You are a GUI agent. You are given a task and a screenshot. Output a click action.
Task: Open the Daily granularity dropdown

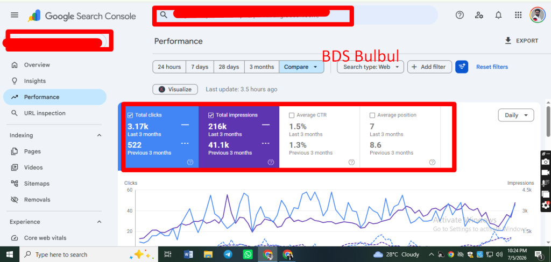[516, 115]
